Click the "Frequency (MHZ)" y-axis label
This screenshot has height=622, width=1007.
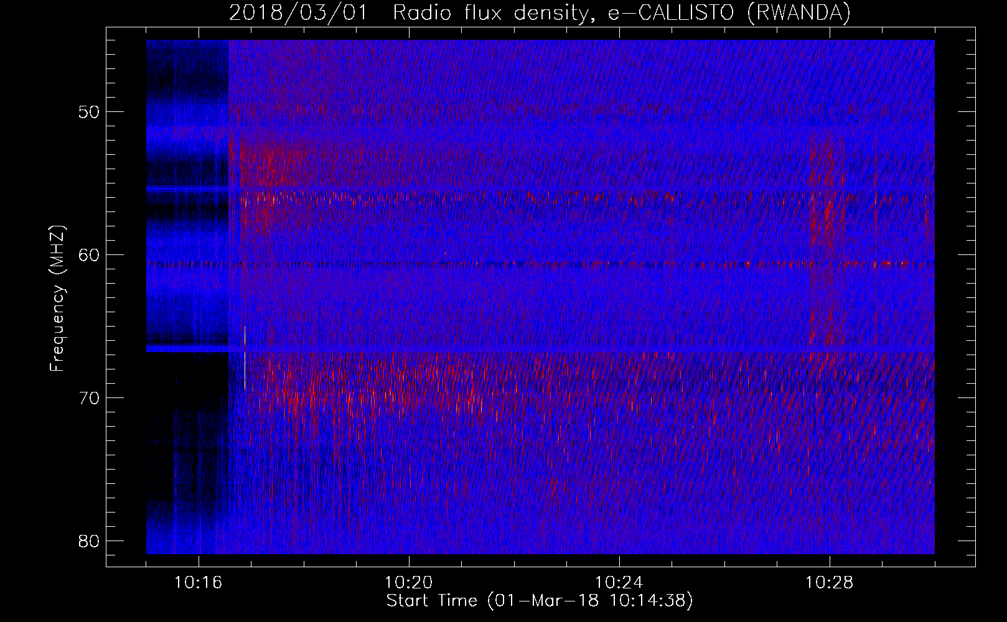57,299
